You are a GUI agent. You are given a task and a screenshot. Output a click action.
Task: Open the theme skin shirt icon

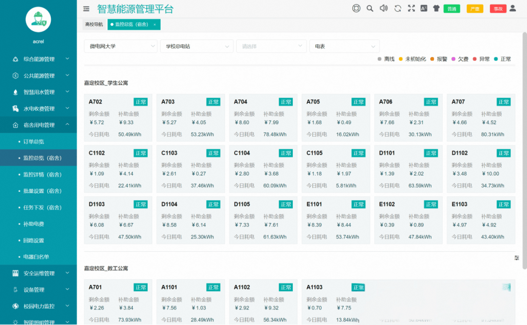(x=436, y=8)
